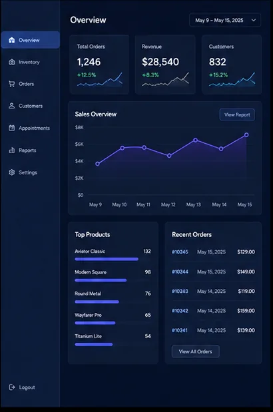Image resolution: width=273 pixels, height=412 pixels.
Task: Click the $139.00 order amount
Action: tap(246, 330)
